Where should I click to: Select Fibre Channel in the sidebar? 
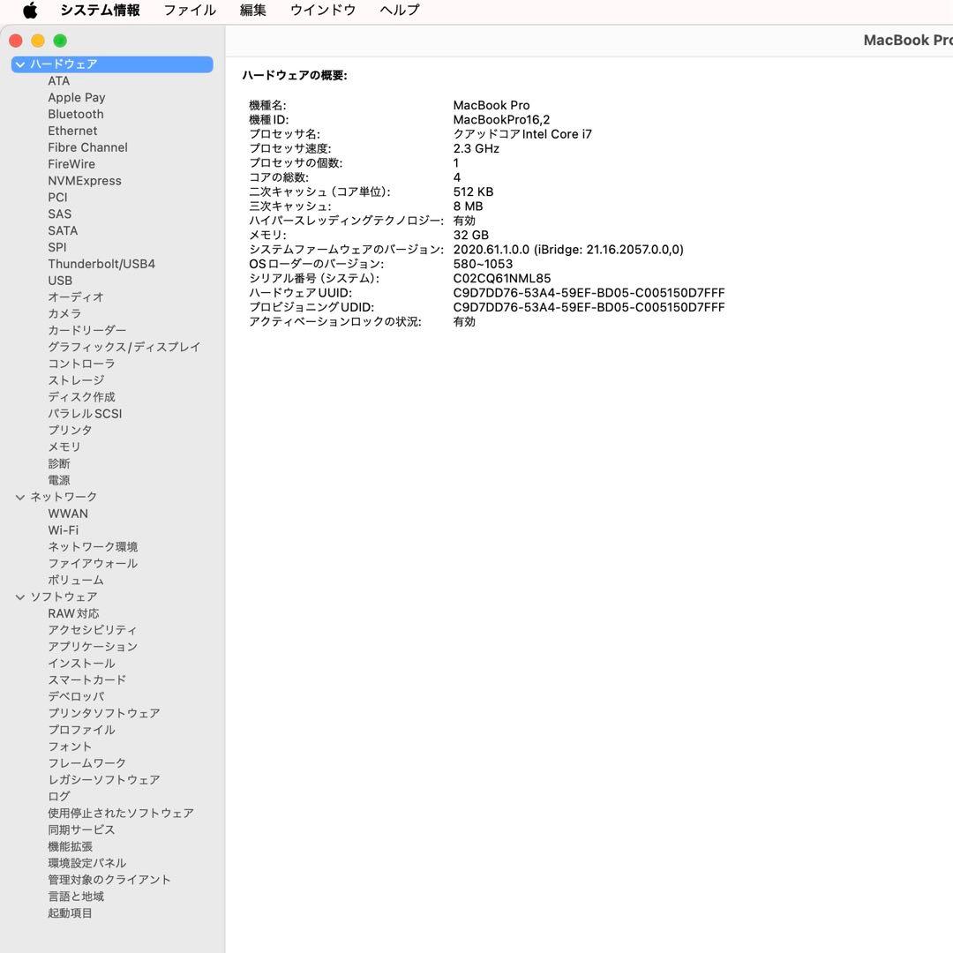pos(87,147)
